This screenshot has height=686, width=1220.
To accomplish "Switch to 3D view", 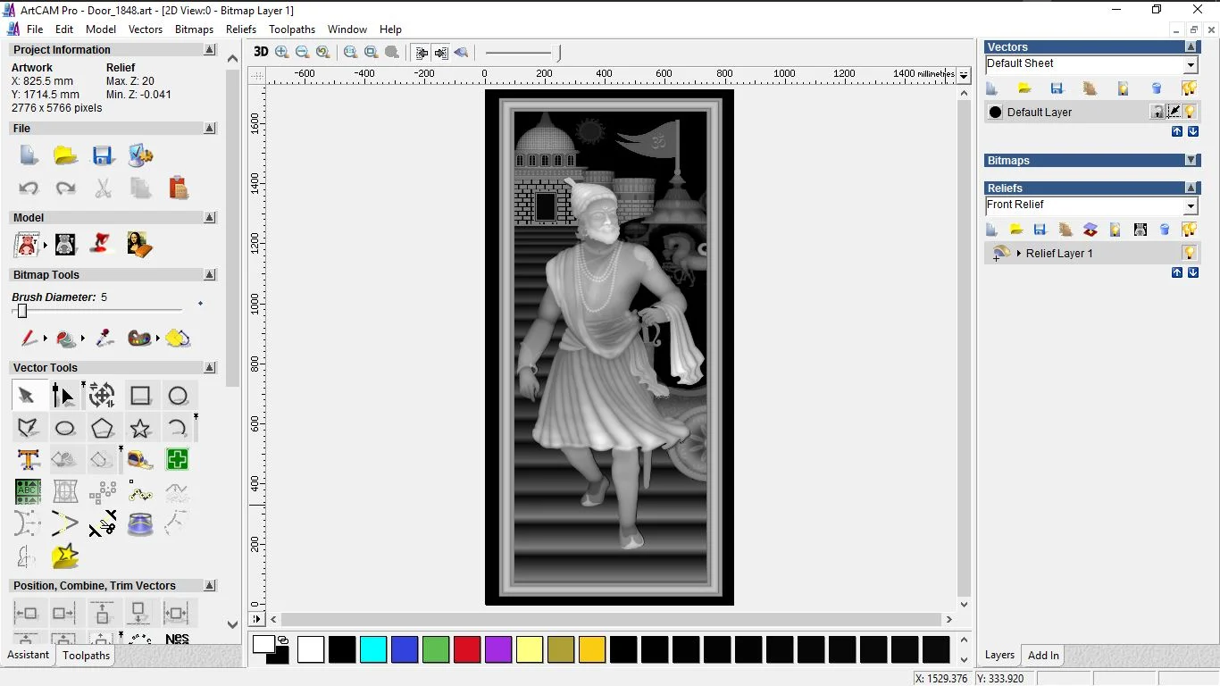I will point(261,52).
